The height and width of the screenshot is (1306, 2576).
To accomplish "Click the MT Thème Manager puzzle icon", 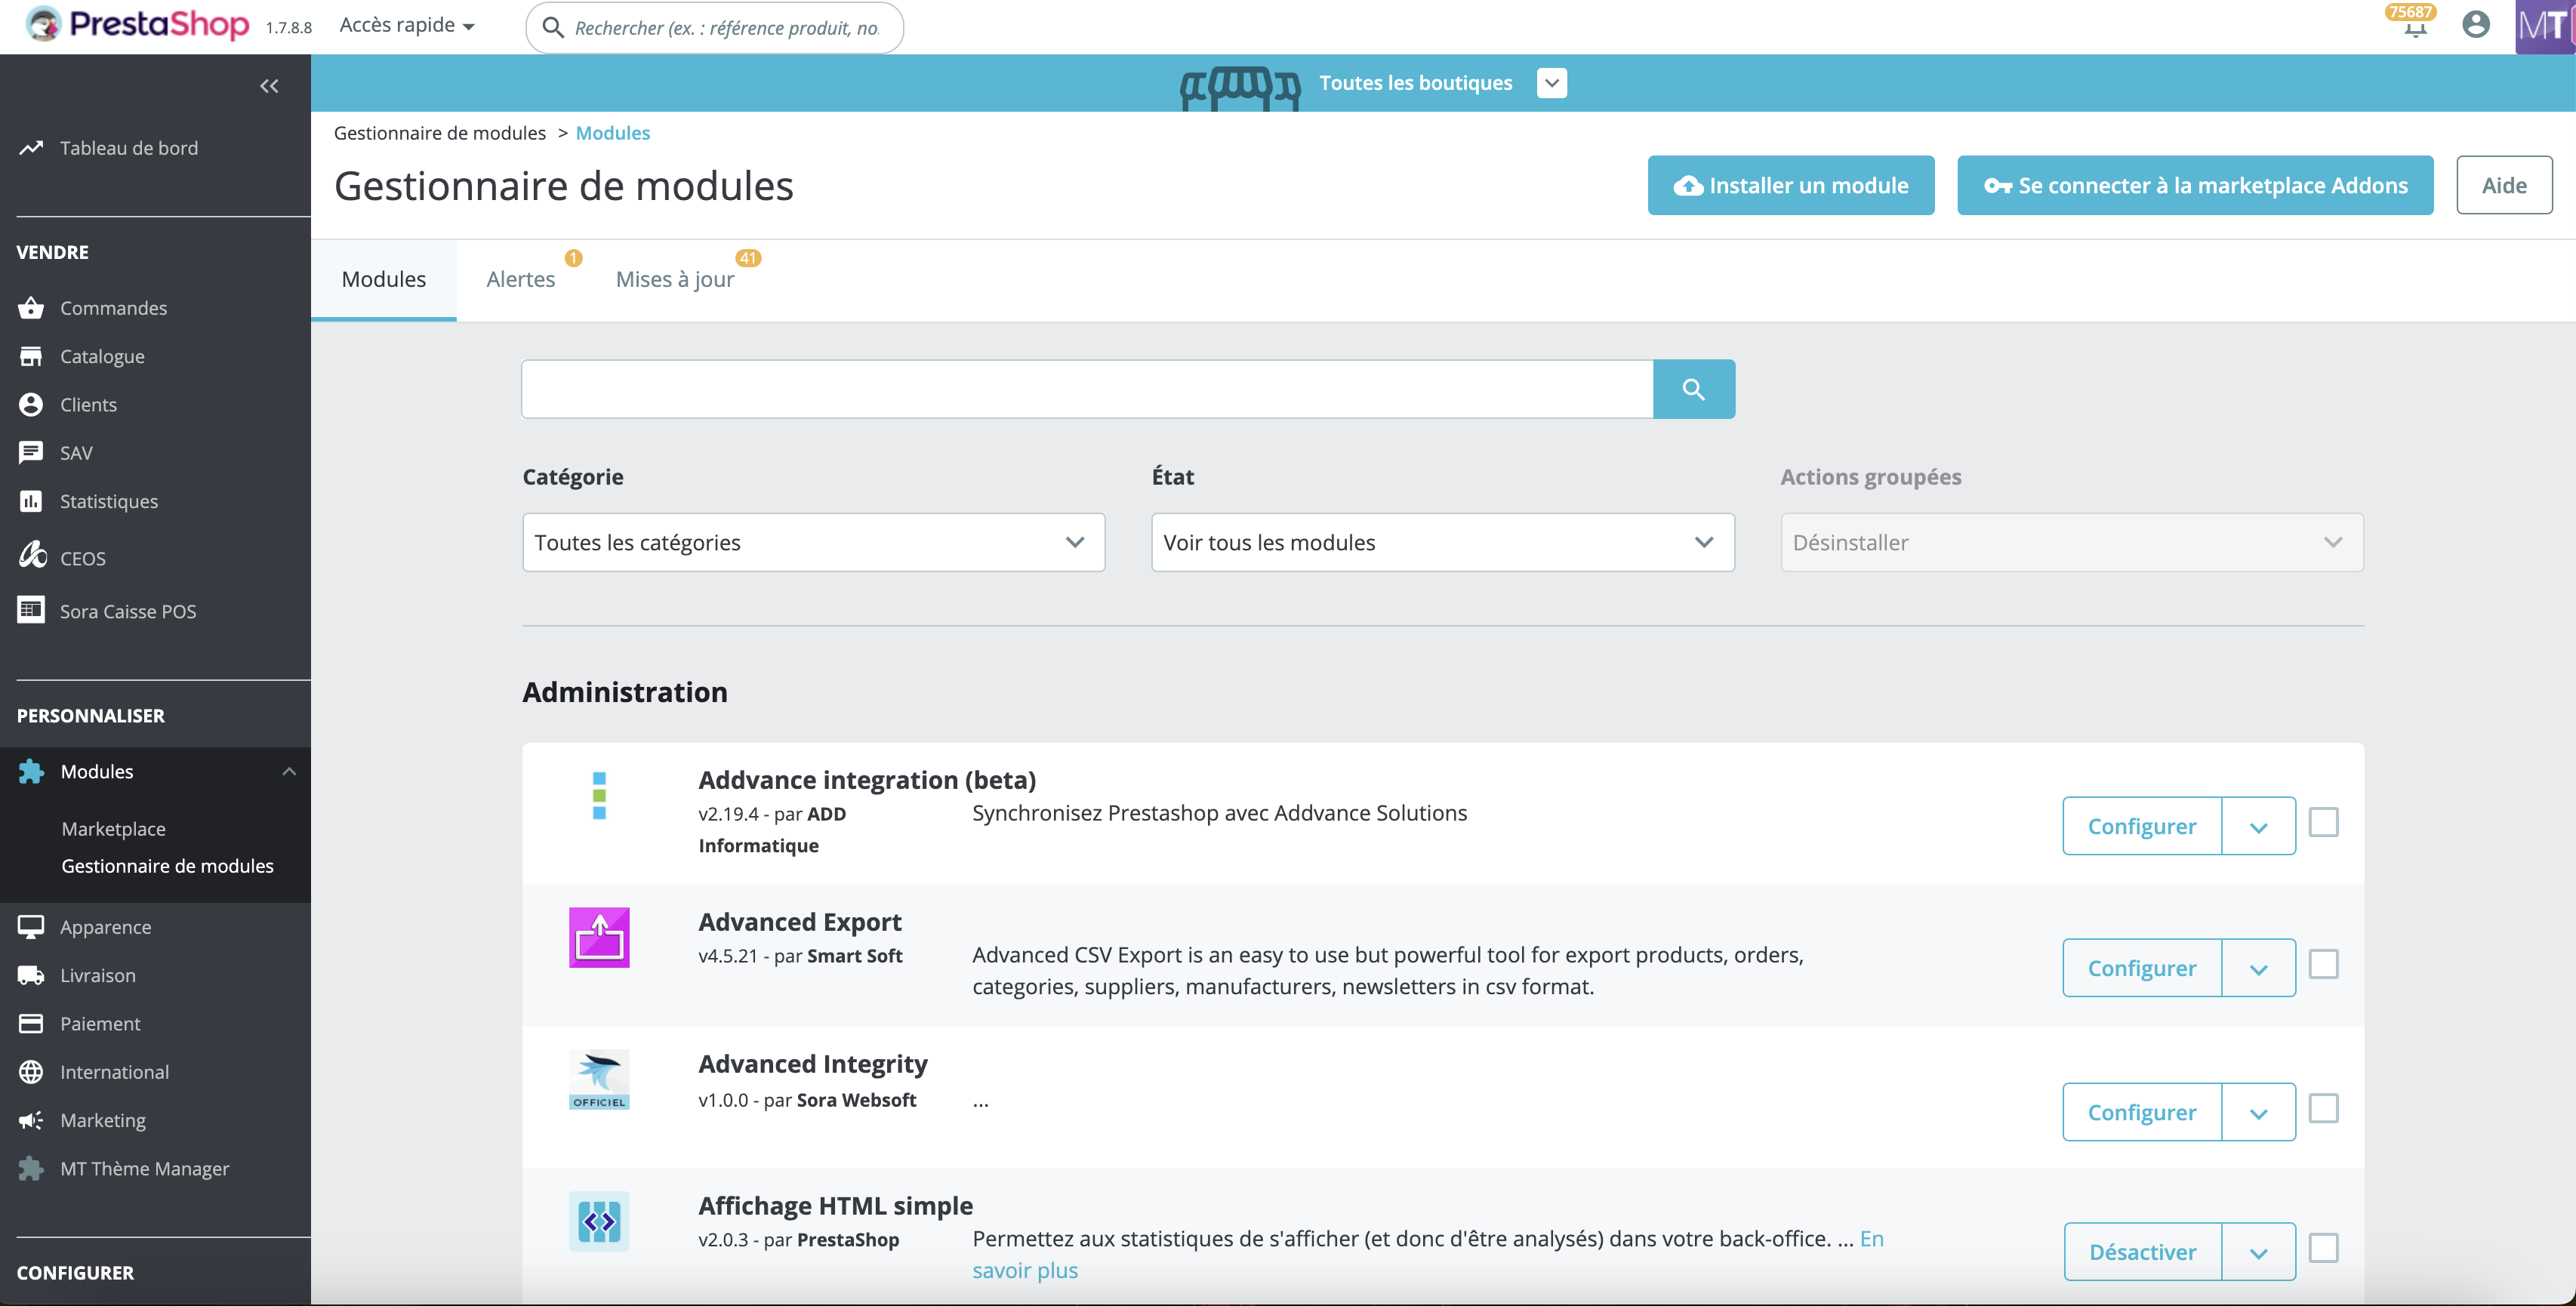I will pyautogui.click(x=31, y=1168).
